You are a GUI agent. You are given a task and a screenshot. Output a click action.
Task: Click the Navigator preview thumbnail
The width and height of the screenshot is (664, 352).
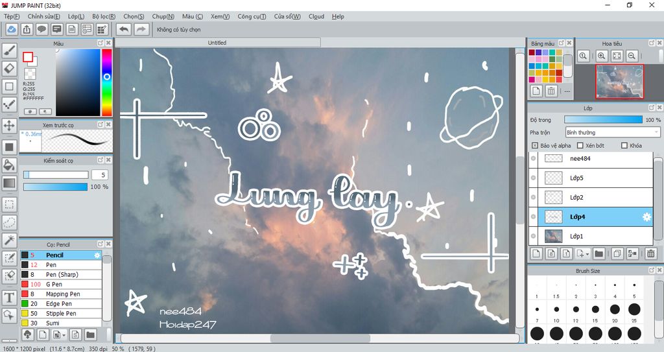(x=619, y=81)
